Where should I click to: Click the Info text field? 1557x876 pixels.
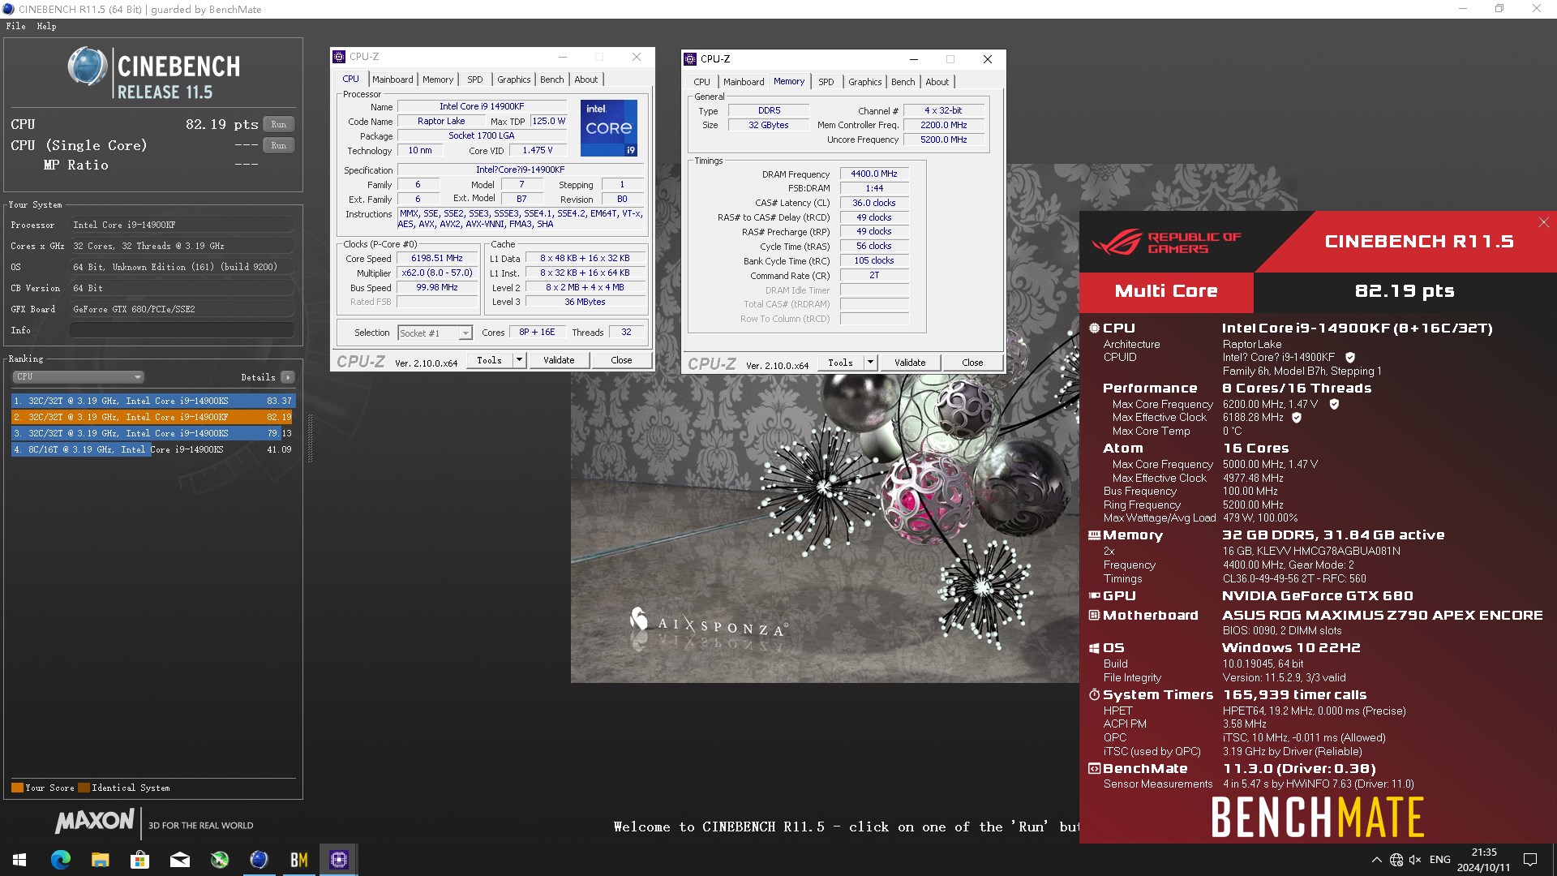[182, 330]
